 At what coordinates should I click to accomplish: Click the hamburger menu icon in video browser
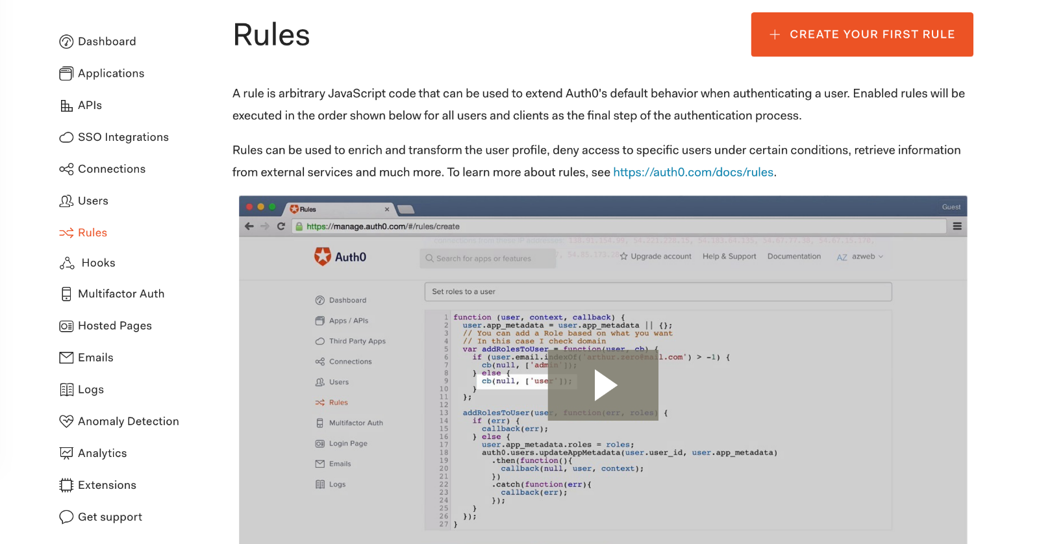[957, 227]
